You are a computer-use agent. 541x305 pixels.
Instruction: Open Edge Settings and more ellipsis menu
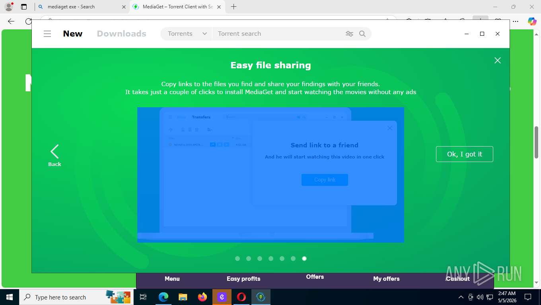click(516, 21)
